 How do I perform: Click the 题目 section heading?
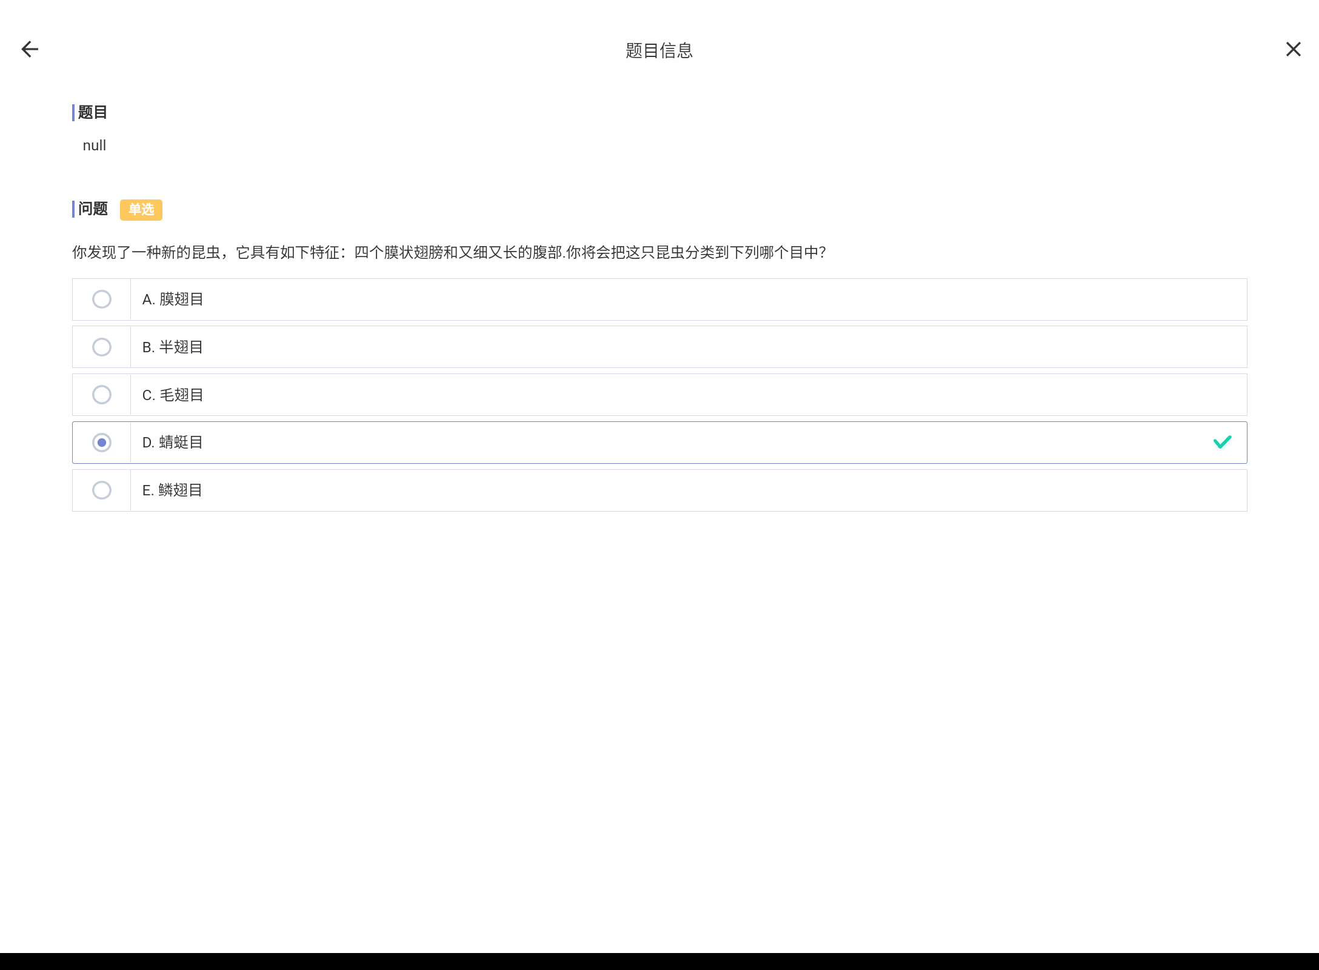[92, 112]
